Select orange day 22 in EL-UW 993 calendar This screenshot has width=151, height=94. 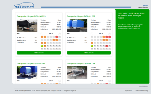45,46
